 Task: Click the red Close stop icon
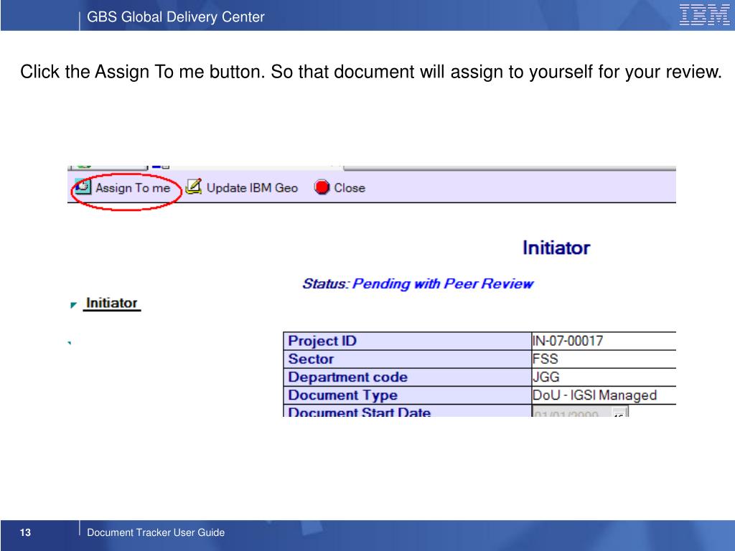coord(322,187)
